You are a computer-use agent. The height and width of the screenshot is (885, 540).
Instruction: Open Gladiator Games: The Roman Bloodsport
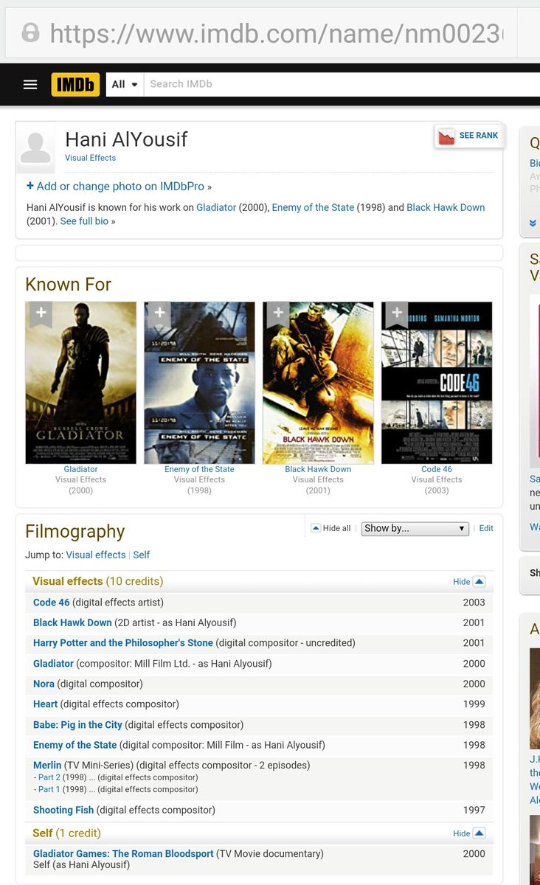point(123,854)
